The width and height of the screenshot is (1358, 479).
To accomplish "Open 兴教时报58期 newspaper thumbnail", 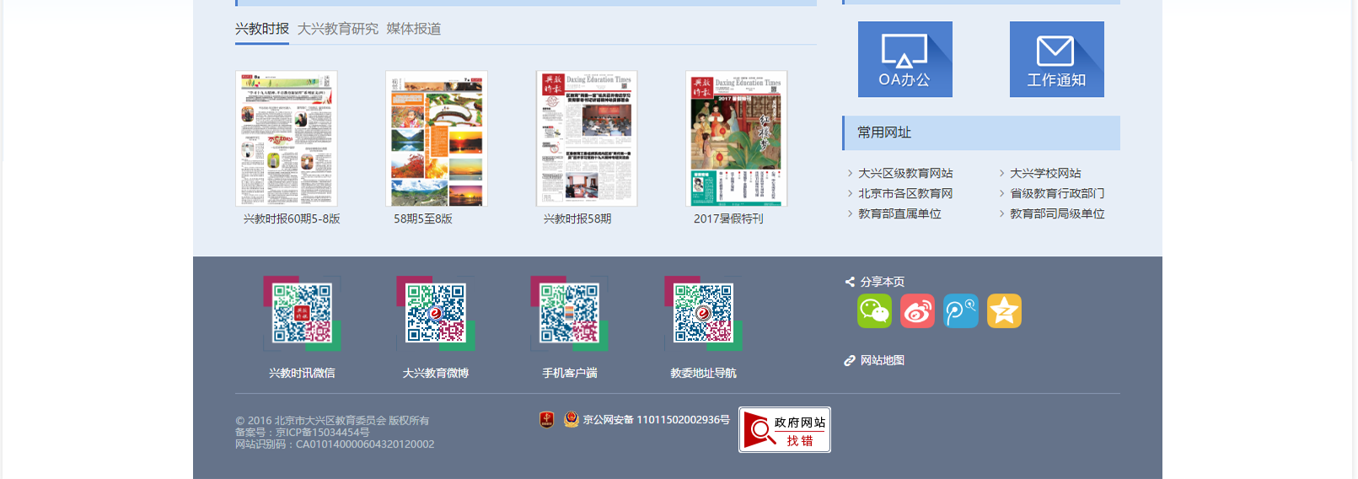I will pos(587,138).
